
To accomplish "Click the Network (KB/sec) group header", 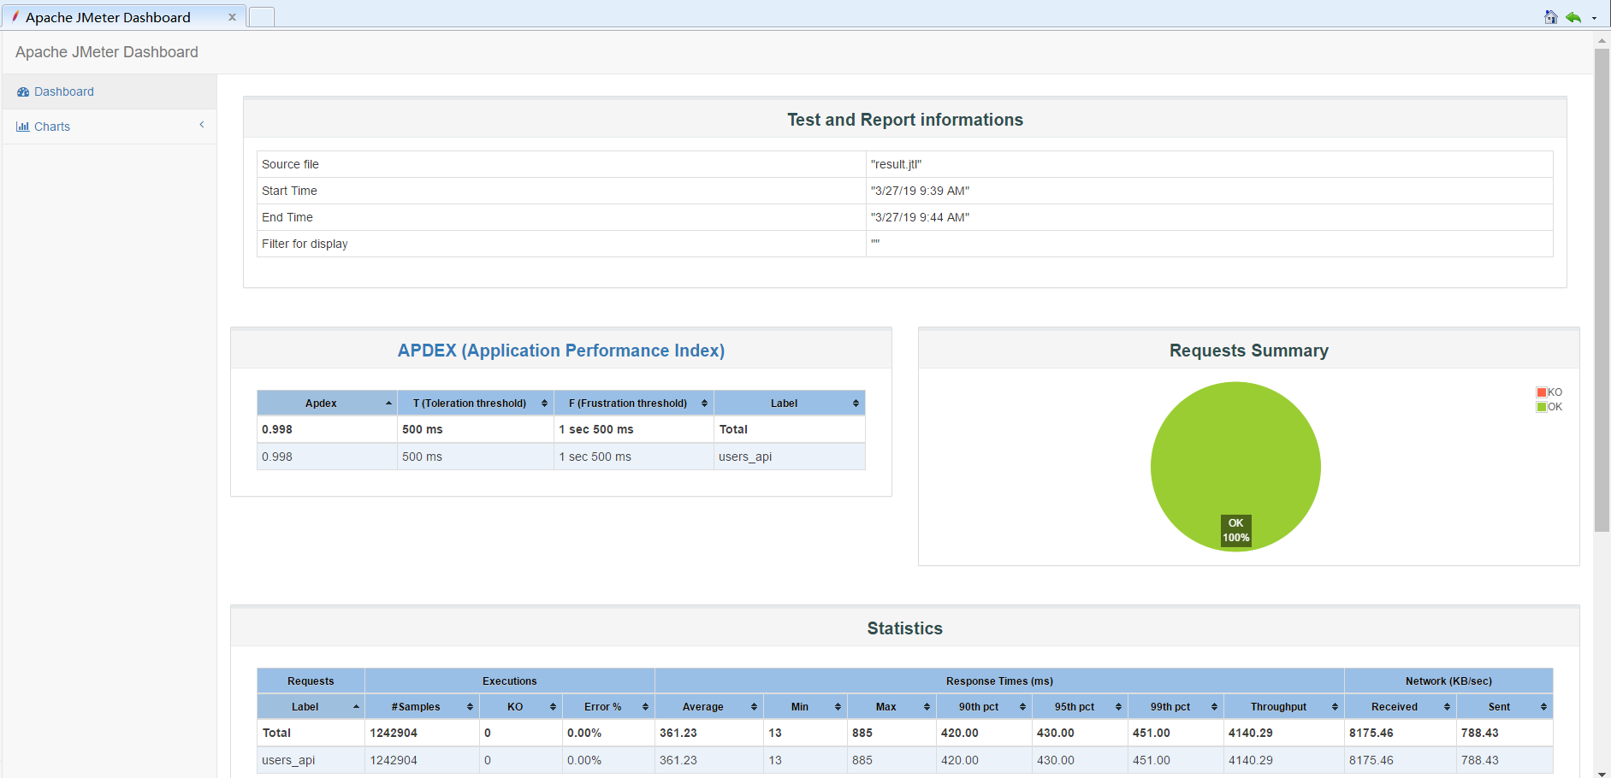I will (x=1448, y=681).
